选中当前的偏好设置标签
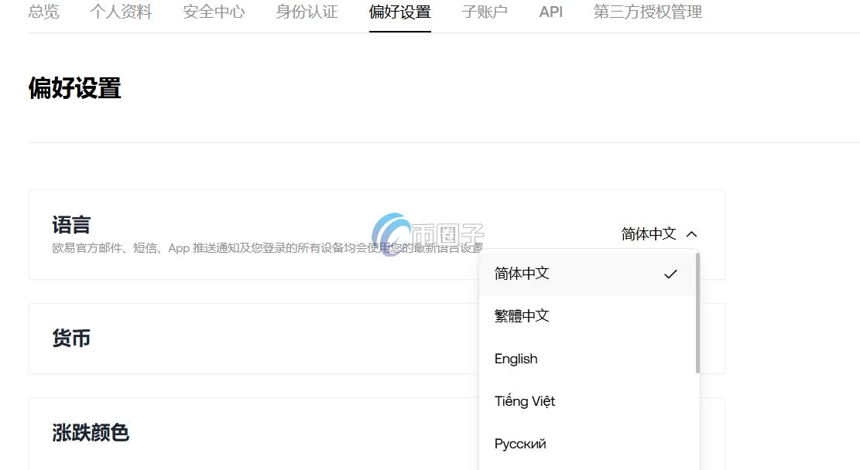The height and width of the screenshot is (470, 860). pos(399,12)
